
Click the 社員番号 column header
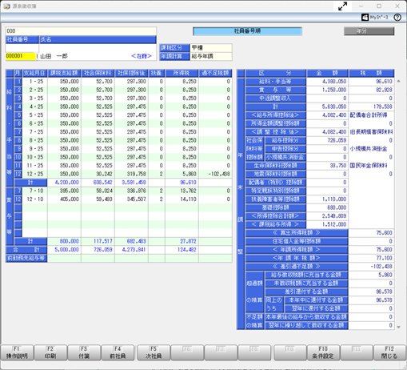(22, 39)
